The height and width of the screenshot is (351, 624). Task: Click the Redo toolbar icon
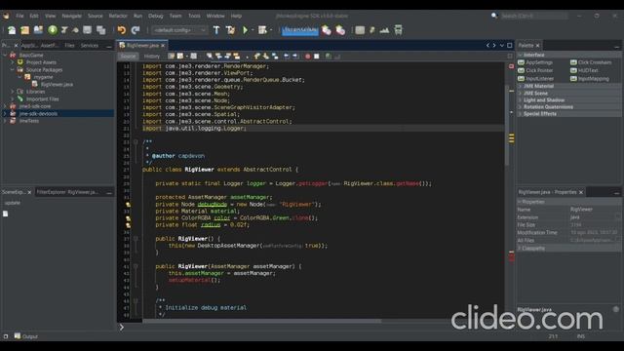coord(136,30)
